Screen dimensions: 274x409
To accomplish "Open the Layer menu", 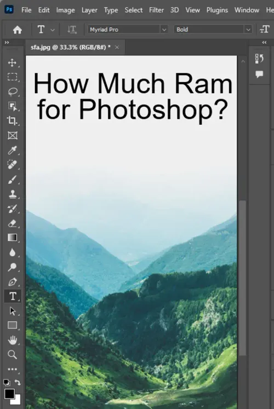I will point(89,10).
